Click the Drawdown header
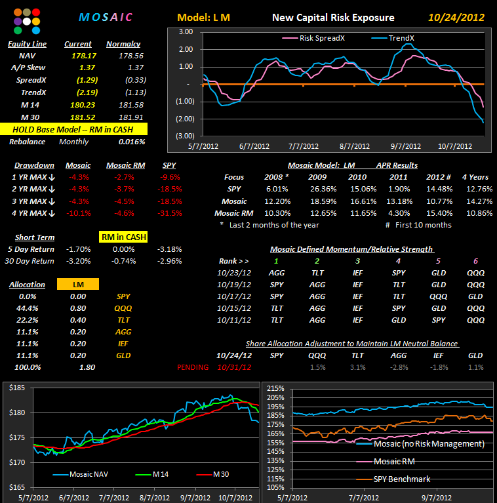 (x=34, y=165)
